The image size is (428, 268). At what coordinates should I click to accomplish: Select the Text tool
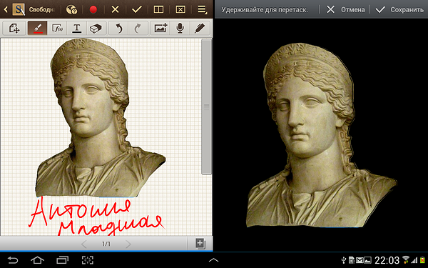click(x=77, y=28)
